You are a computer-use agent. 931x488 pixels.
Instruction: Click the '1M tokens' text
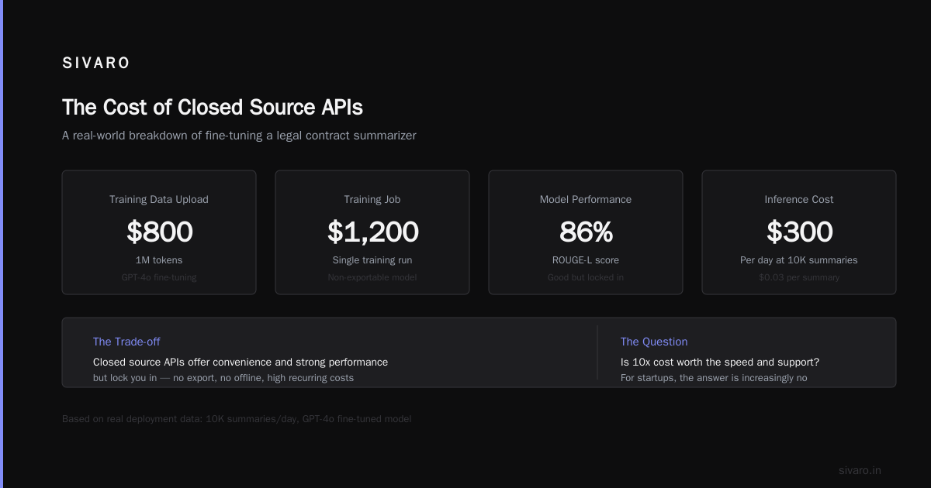tap(159, 260)
